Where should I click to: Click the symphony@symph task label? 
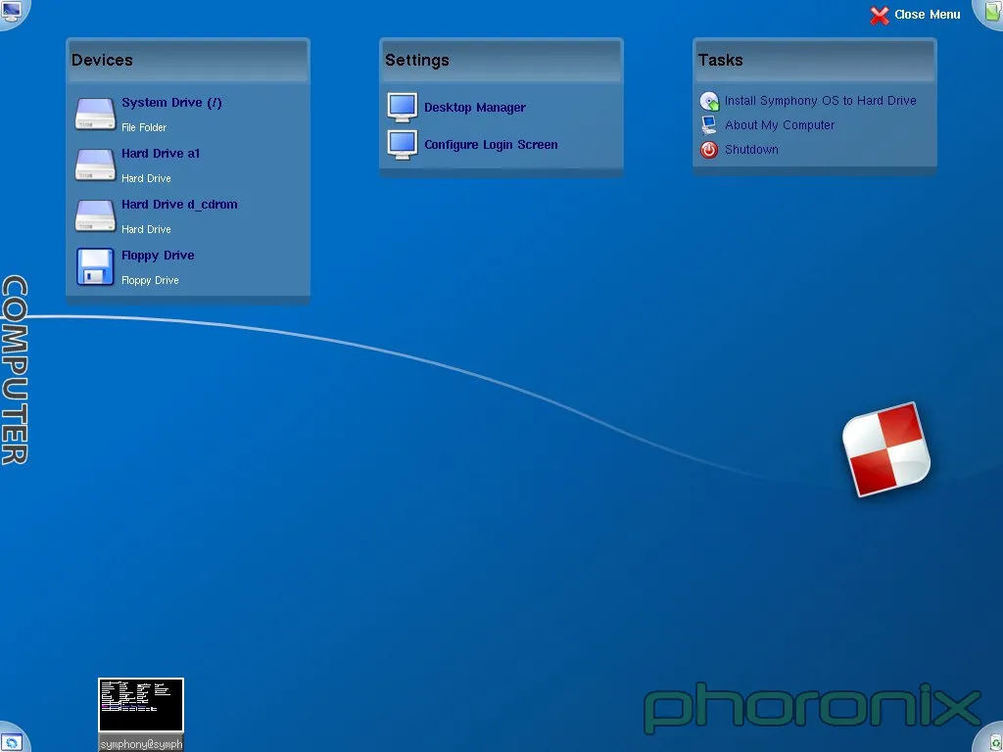(x=141, y=744)
